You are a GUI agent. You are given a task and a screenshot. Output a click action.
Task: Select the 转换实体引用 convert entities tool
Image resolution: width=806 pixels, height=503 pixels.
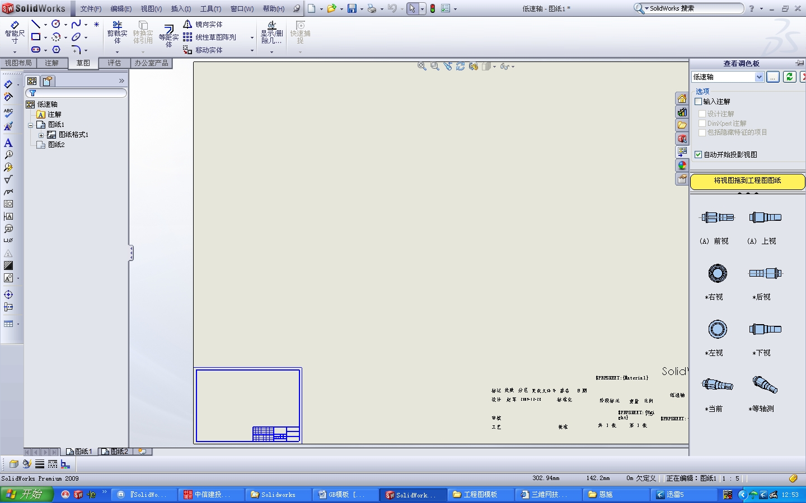click(143, 33)
